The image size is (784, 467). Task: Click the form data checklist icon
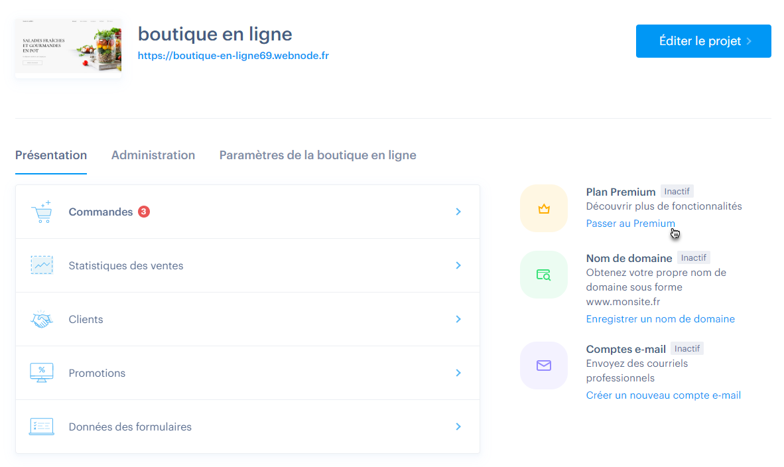pyautogui.click(x=41, y=427)
